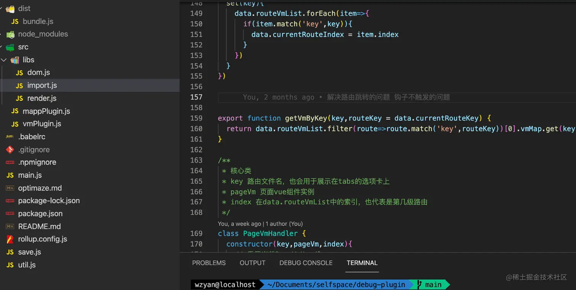Image resolution: width=576 pixels, height=290 pixels.
Task: Click the git icon of .gitignore
Action: 10,150
